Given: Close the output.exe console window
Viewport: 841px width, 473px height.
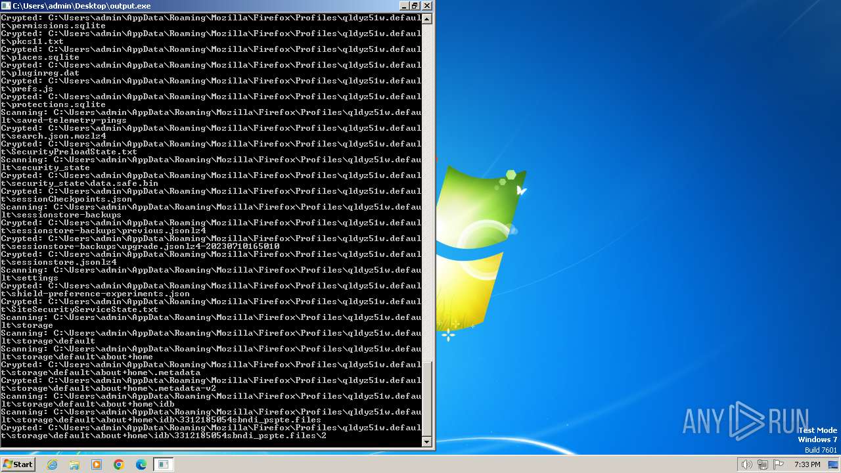Looking at the screenshot, I should tap(426, 5).
